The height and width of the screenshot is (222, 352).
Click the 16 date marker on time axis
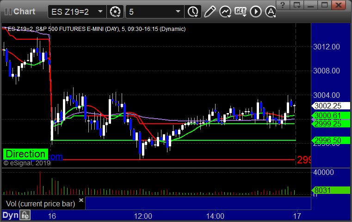tap(52, 216)
